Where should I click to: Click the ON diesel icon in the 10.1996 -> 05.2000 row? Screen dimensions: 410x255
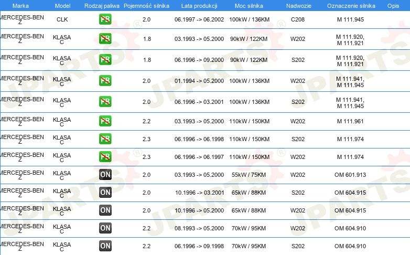coord(105,210)
